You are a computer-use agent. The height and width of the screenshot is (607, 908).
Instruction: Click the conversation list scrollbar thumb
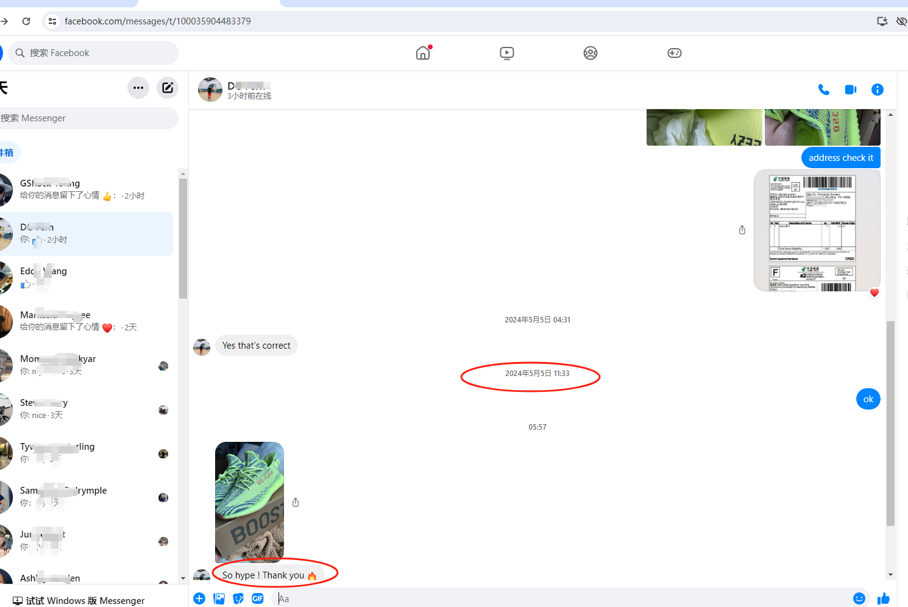click(183, 238)
